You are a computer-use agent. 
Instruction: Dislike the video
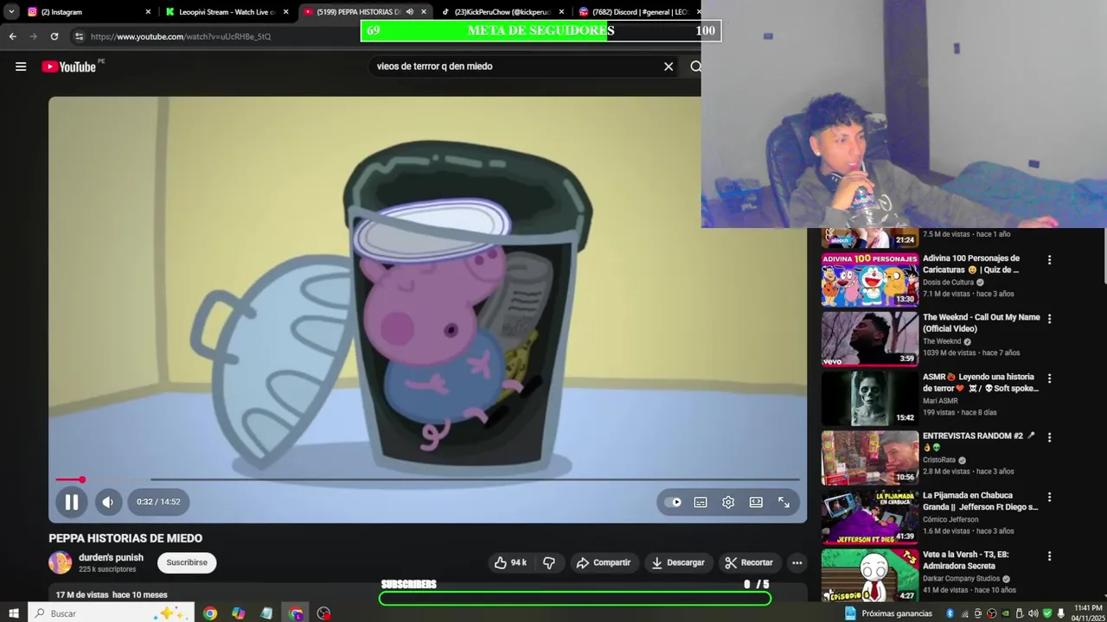pos(548,562)
